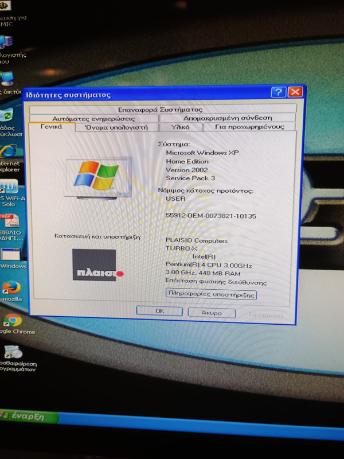Viewport: 344px width, 459px height.
Task: Click Επέκταση φυσικής διεύθυνσης text
Action: 216,282
